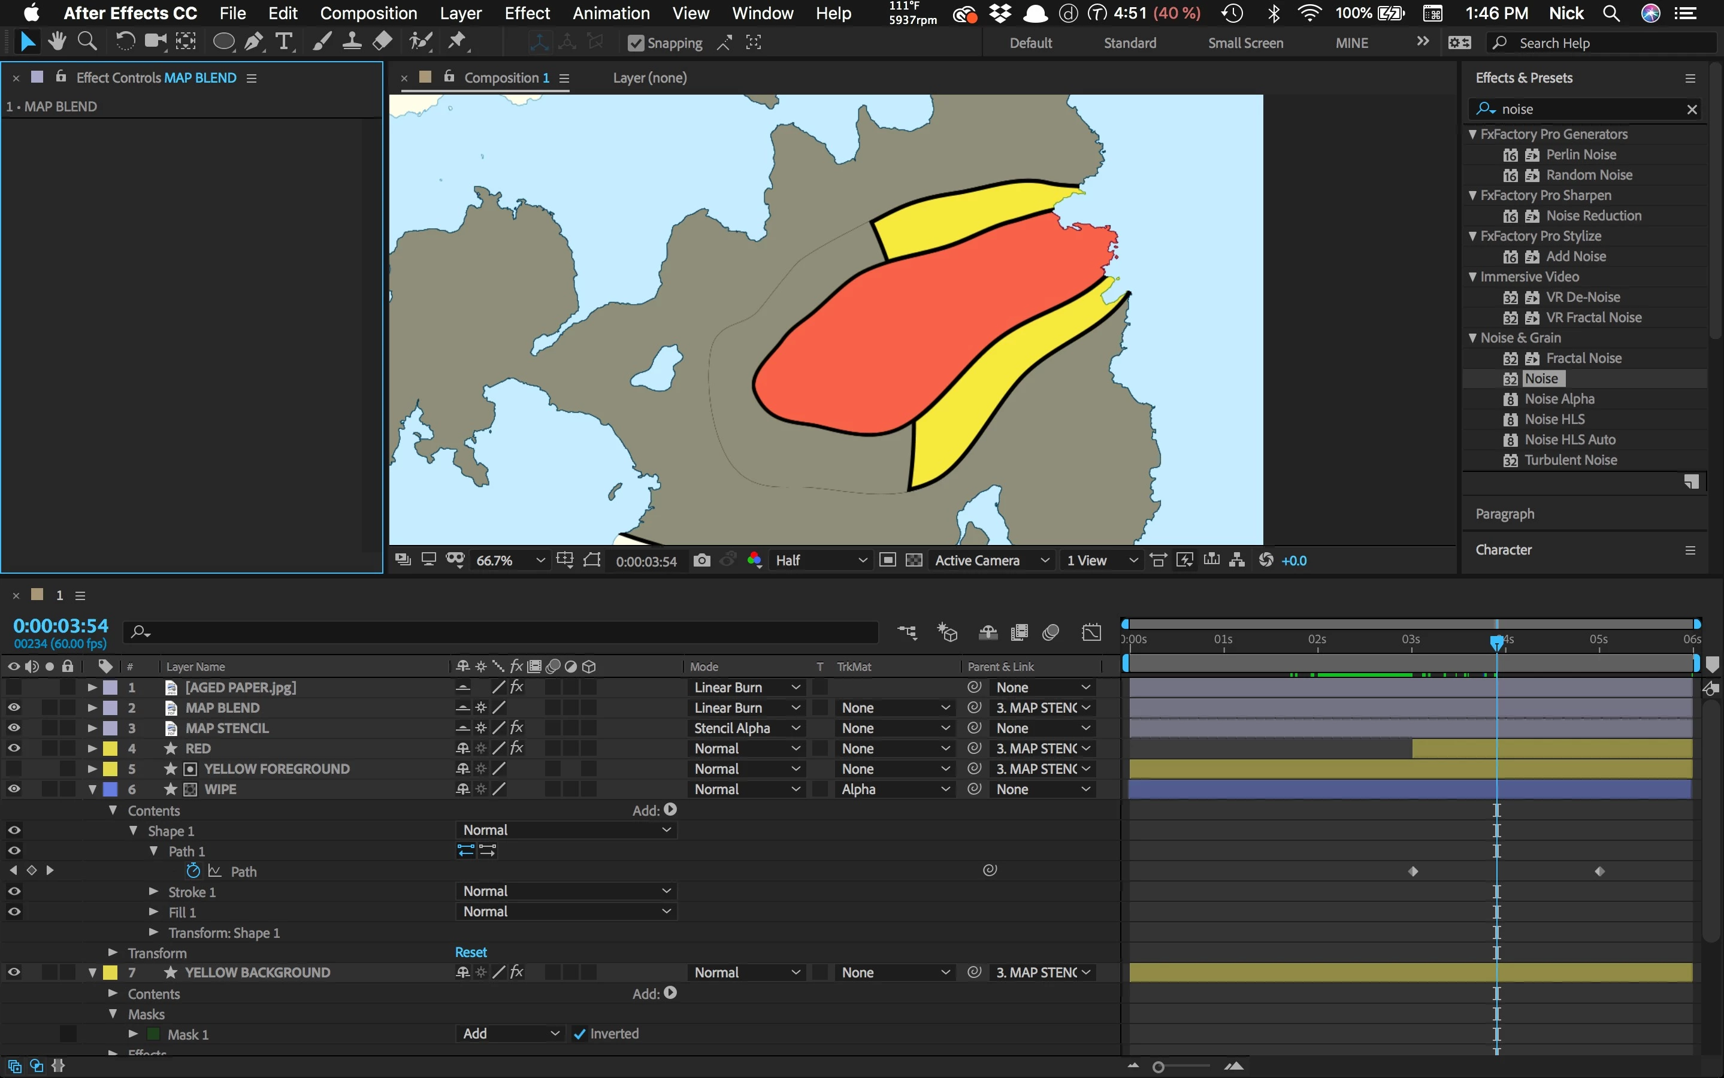Toggle the Snapping checkbox
1724x1078 pixels.
pyautogui.click(x=636, y=44)
